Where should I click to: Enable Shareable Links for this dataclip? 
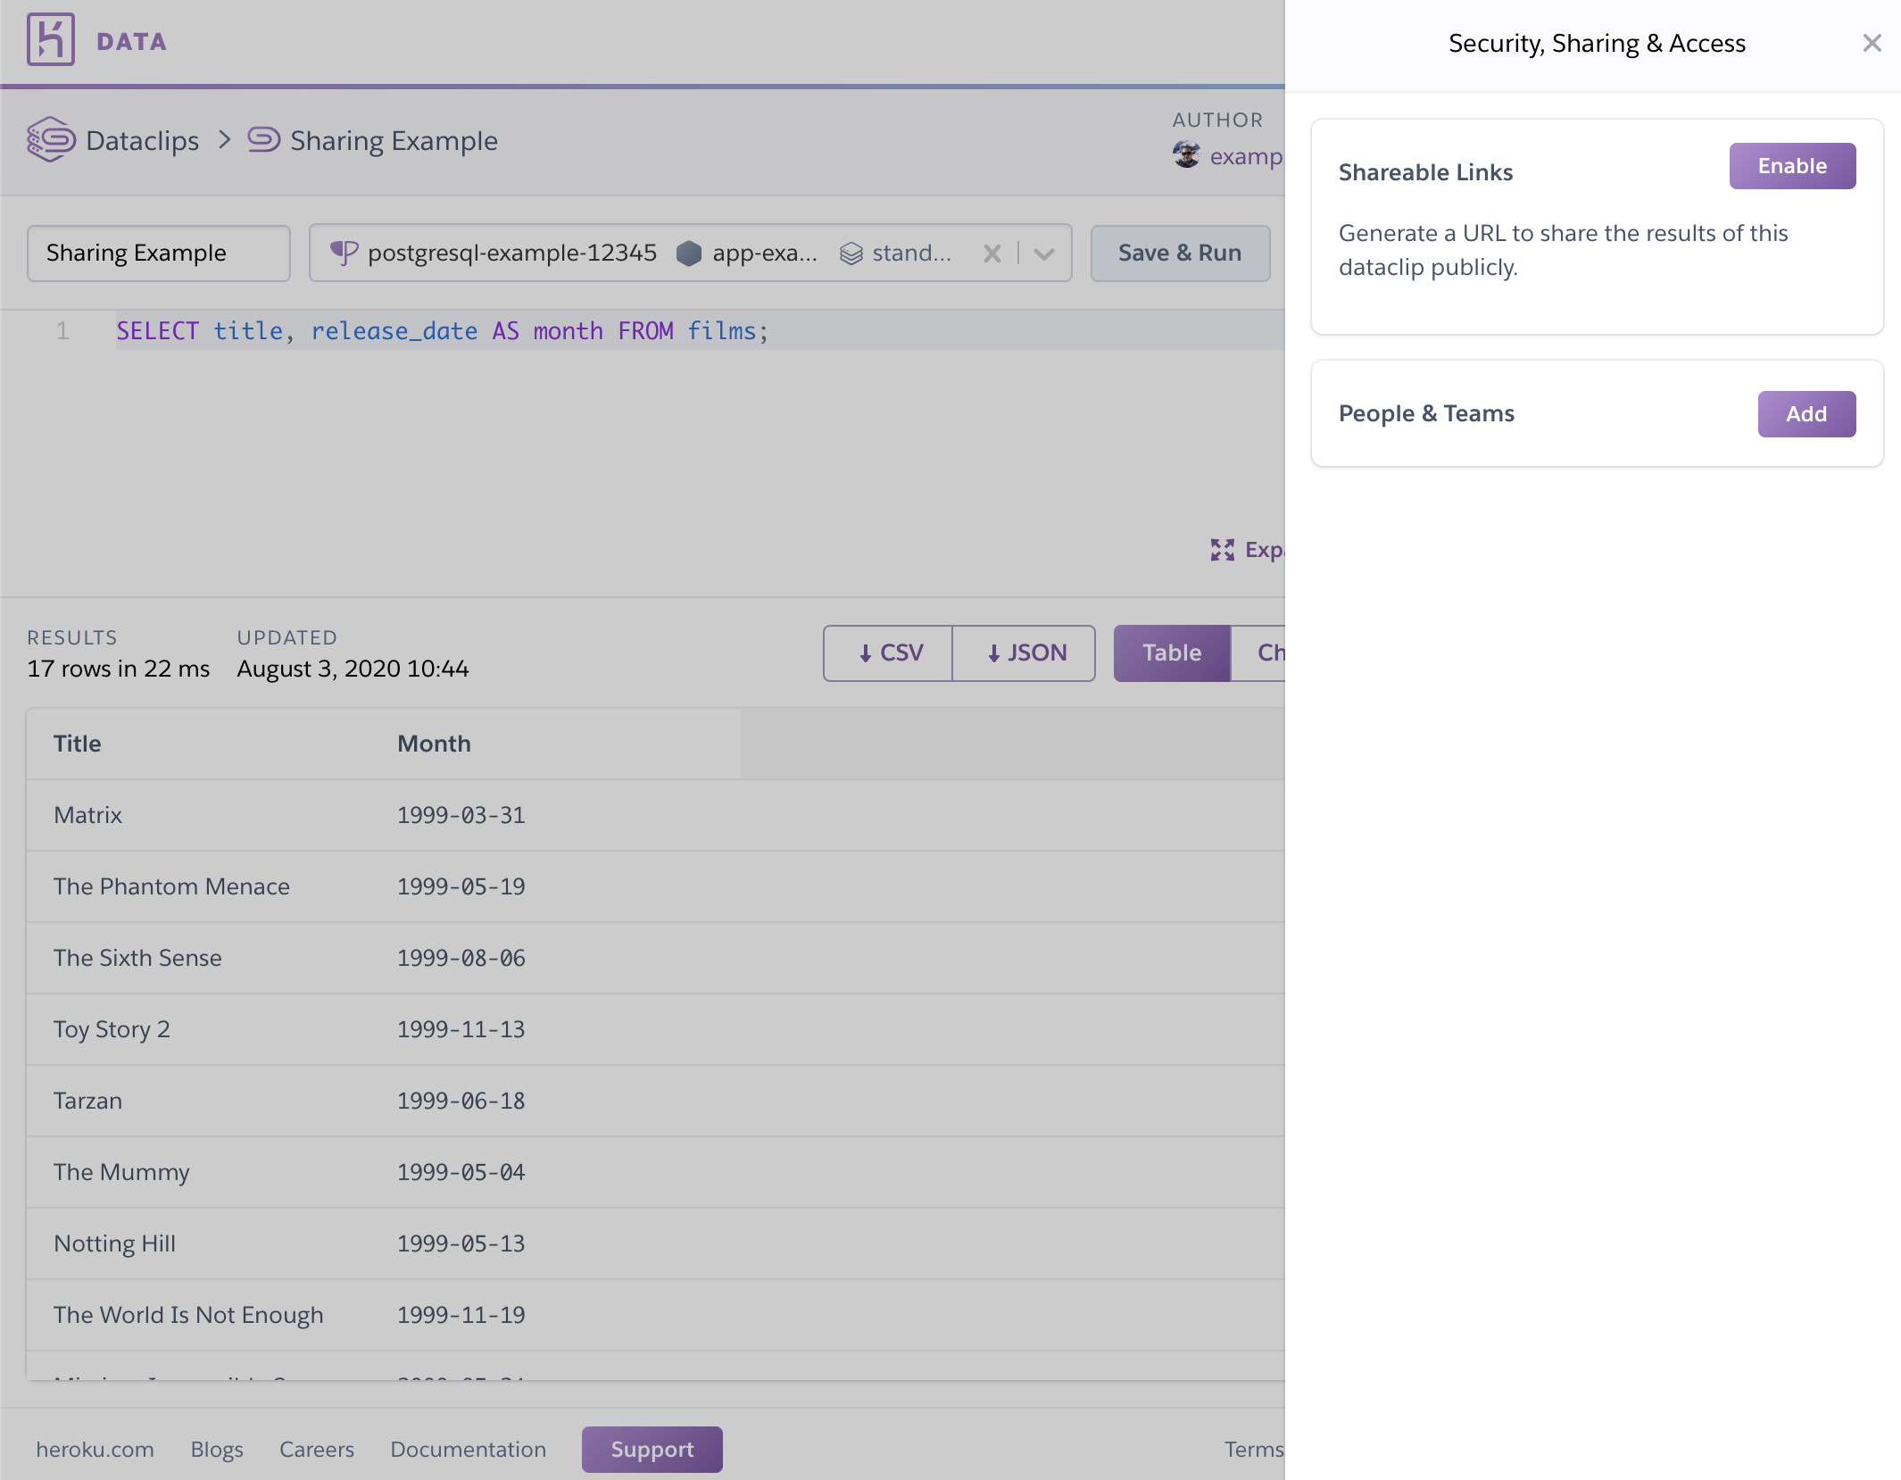[1791, 165]
